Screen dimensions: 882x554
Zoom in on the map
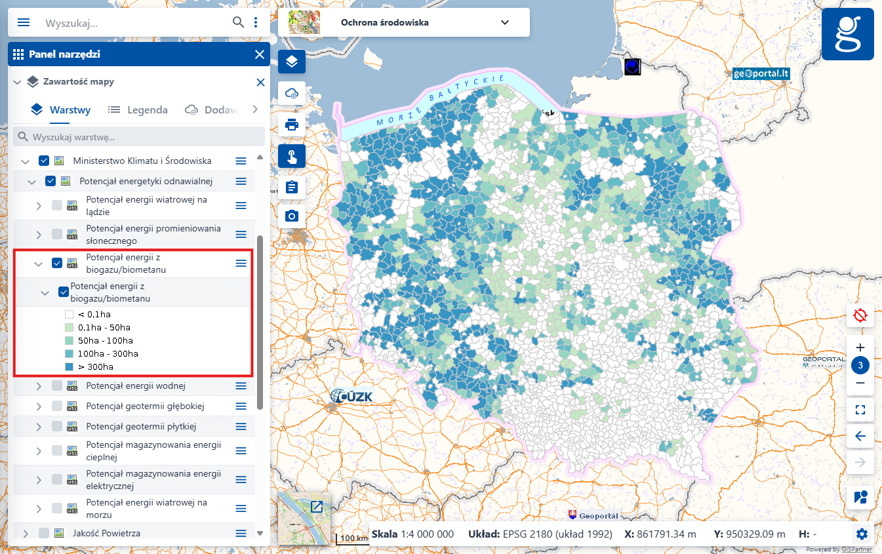[x=860, y=347]
